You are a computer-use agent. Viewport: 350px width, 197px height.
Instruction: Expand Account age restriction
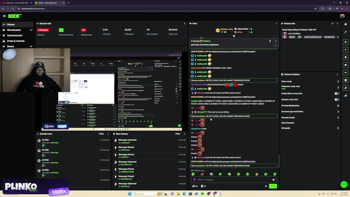tap(338, 112)
